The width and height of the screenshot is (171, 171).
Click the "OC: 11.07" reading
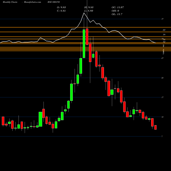click(x=118, y=8)
